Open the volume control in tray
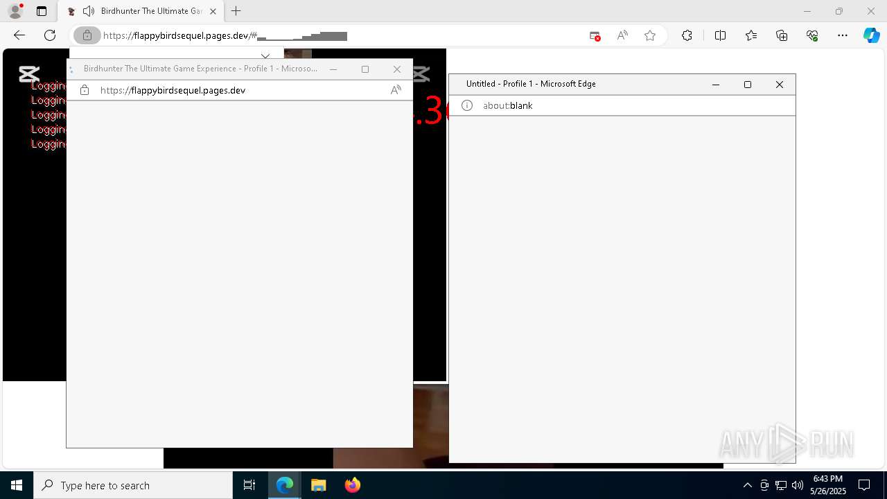Screen dimensions: 887x499 pyautogui.click(x=798, y=485)
